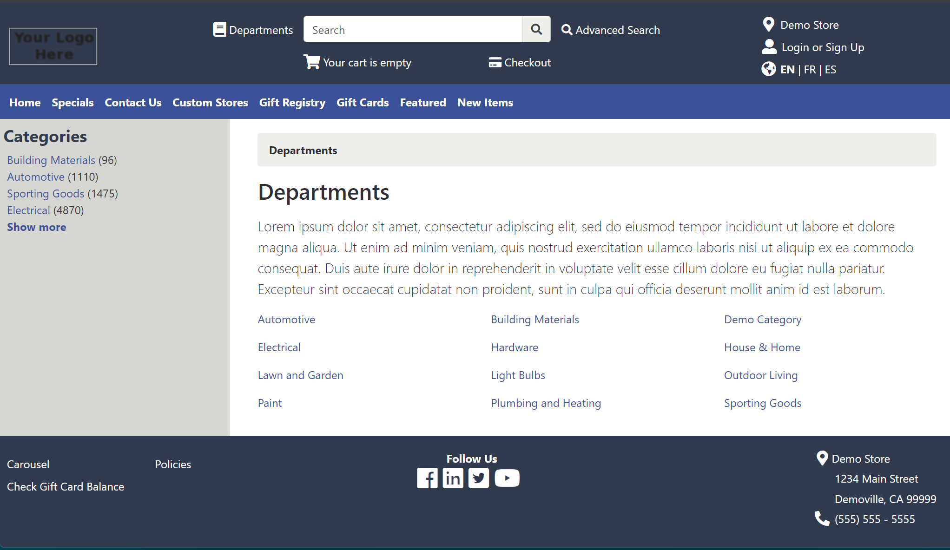Image resolution: width=950 pixels, height=550 pixels.
Task: Click the user profile icon
Action: click(769, 47)
